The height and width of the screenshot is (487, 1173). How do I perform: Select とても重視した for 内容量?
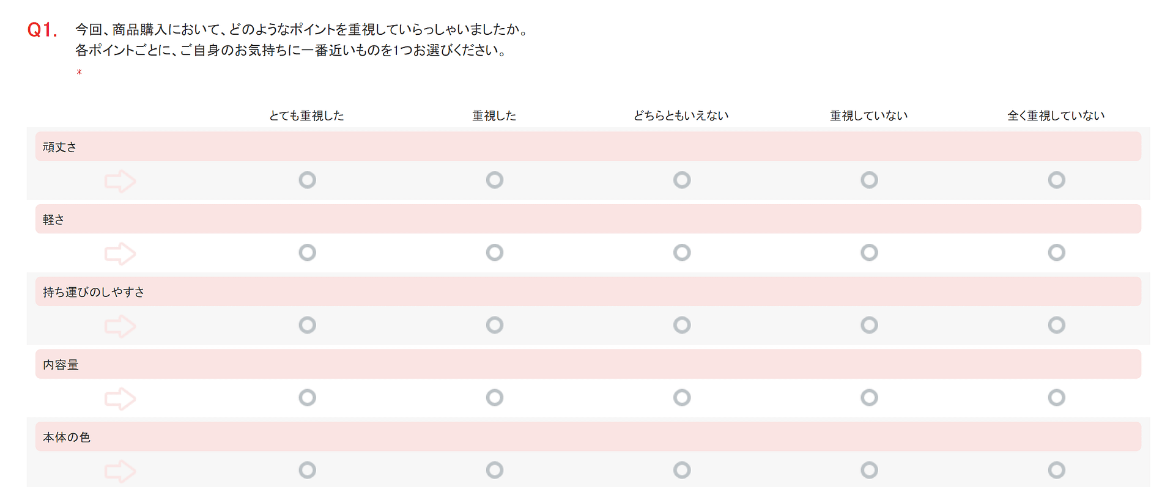[307, 398]
